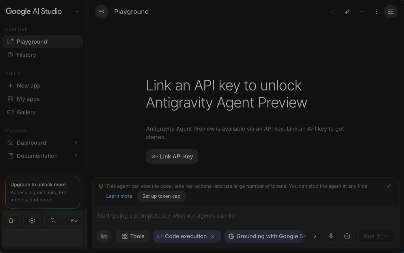Click the blank account box in sidebar
The width and height of the screenshot is (404, 253).
(43, 238)
